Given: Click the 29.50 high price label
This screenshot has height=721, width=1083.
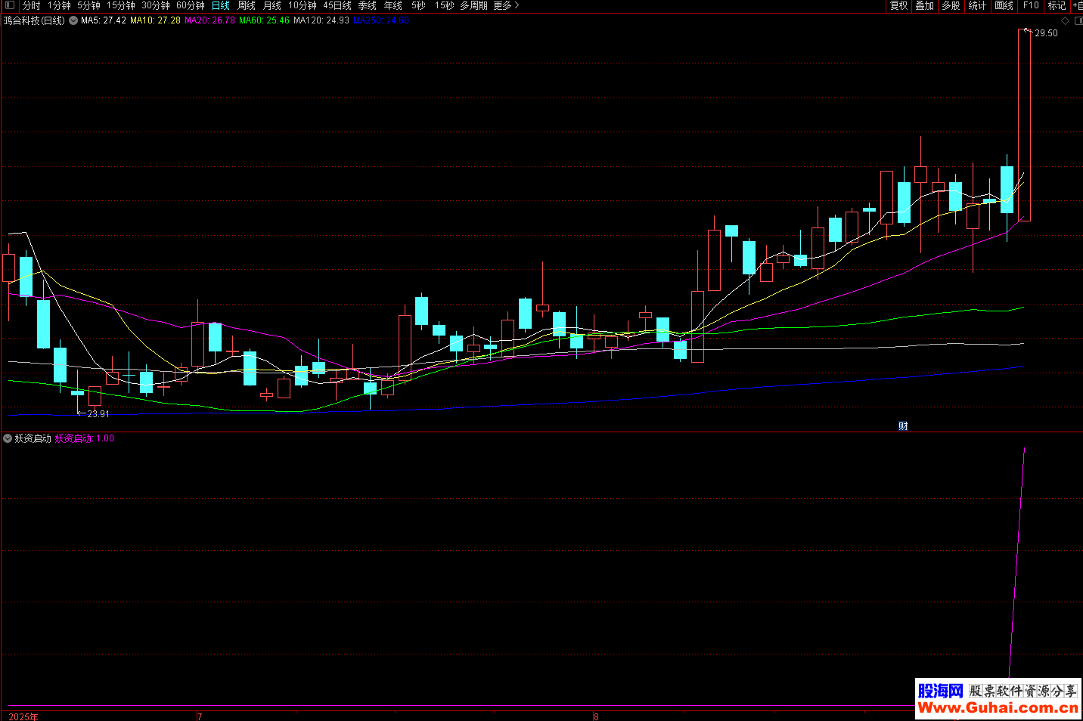Looking at the screenshot, I should (1047, 33).
